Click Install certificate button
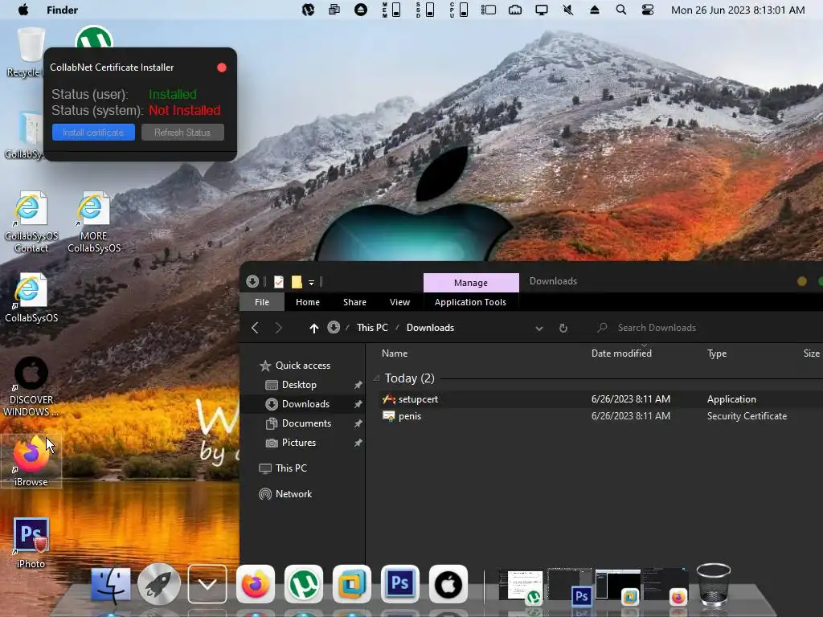Screen dimensions: 823x617 pyautogui.click(x=93, y=133)
